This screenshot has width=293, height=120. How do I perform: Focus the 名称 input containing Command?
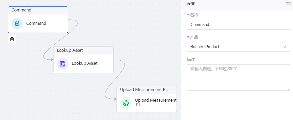tap(238, 25)
